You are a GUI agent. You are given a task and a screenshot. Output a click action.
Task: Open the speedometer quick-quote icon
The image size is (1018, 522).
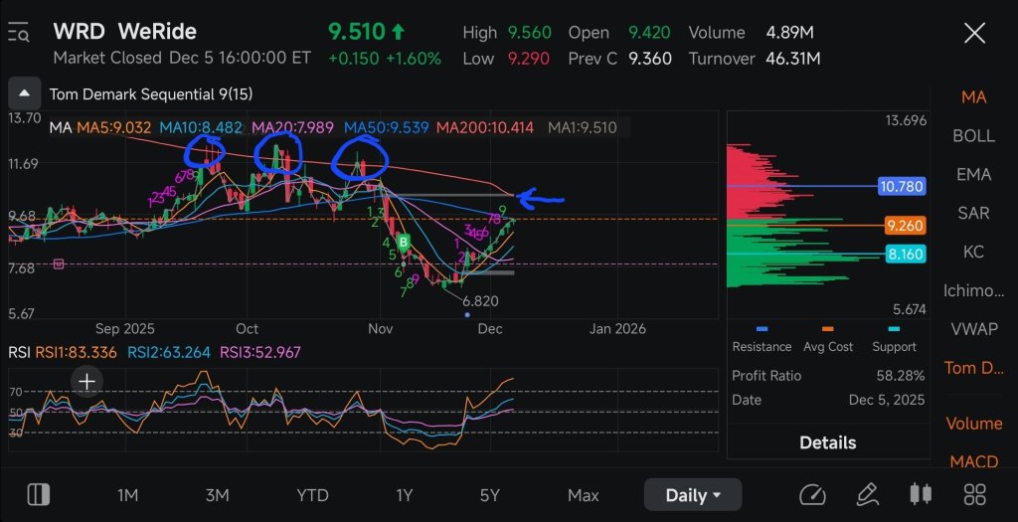point(811,495)
